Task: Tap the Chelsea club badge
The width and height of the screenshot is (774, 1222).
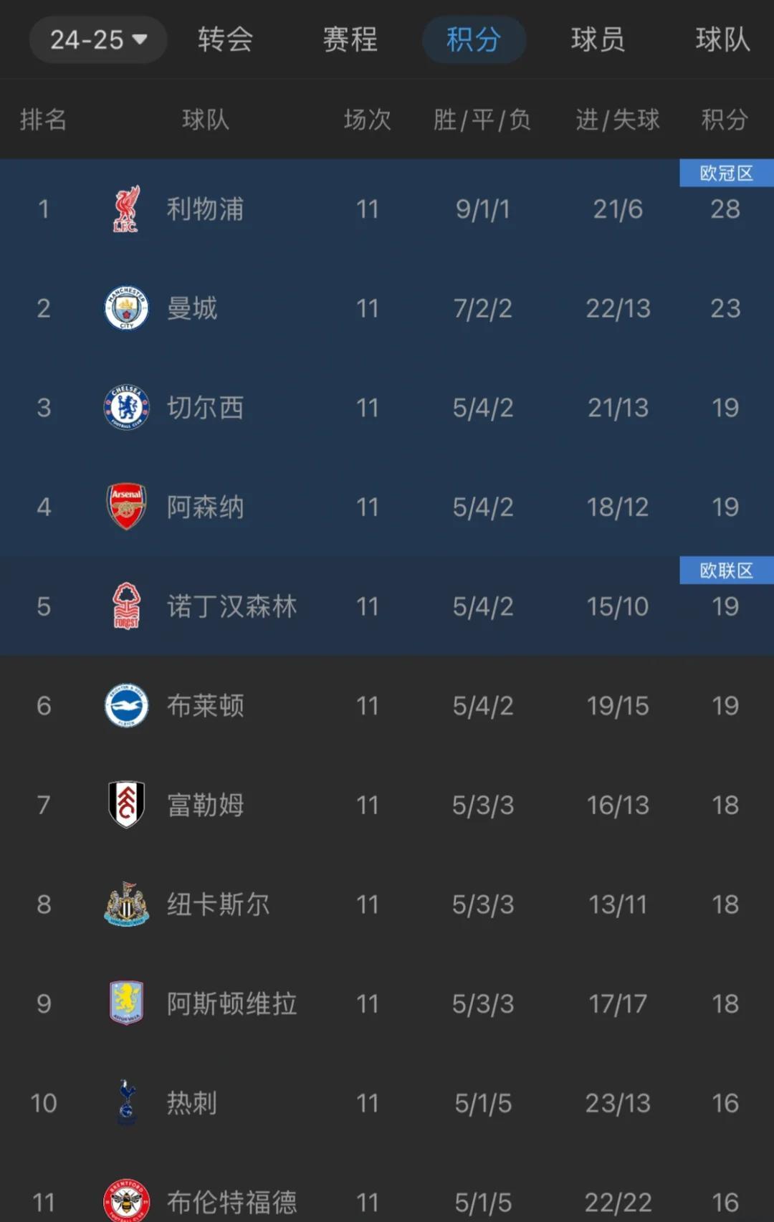Action: pos(127,408)
